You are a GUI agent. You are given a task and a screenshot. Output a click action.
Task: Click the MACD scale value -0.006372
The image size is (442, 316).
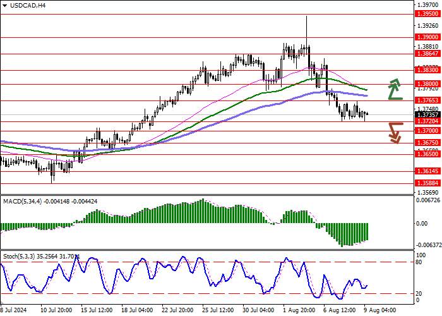(x=427, y=245)
